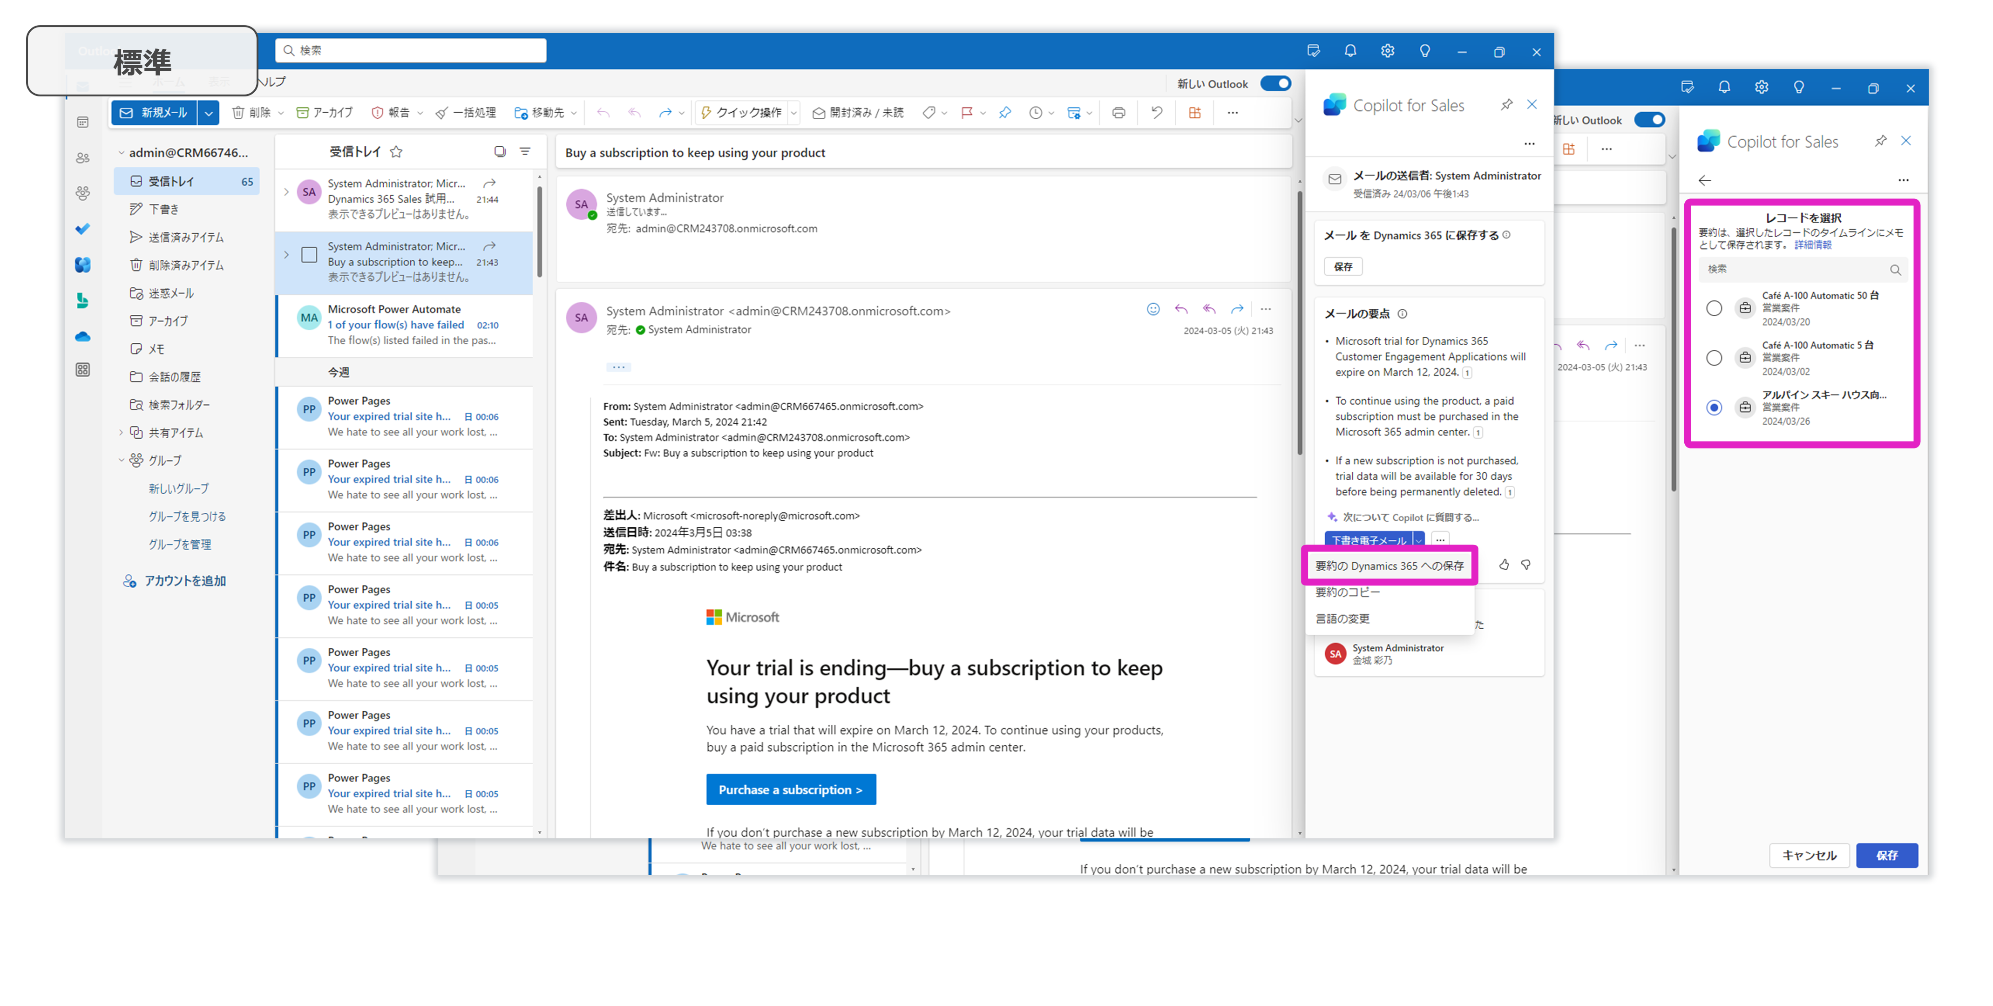This screenshot has height=1006, width=1993.
Task: Collapse the admin@CRM66746 account tree
Action: tap(122, 153)
